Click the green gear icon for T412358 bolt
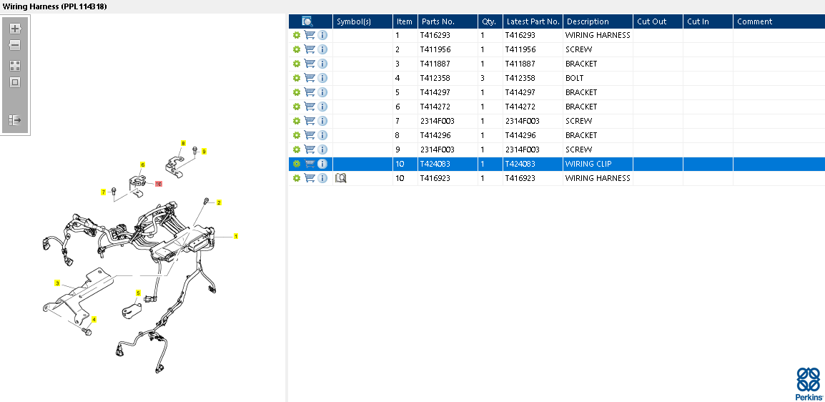 [x=296, y=78]
